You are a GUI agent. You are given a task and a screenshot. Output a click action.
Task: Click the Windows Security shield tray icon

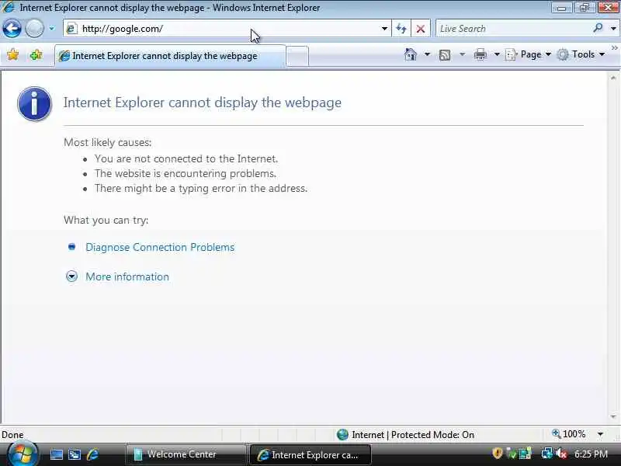[497, 454]
